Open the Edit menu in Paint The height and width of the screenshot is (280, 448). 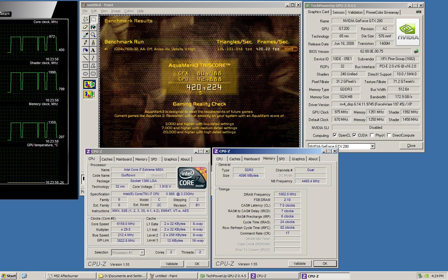click(94, 11)
